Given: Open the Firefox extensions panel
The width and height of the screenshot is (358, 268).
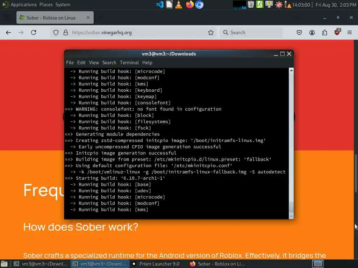Looking at the screenshot, I should coord(324,32).
